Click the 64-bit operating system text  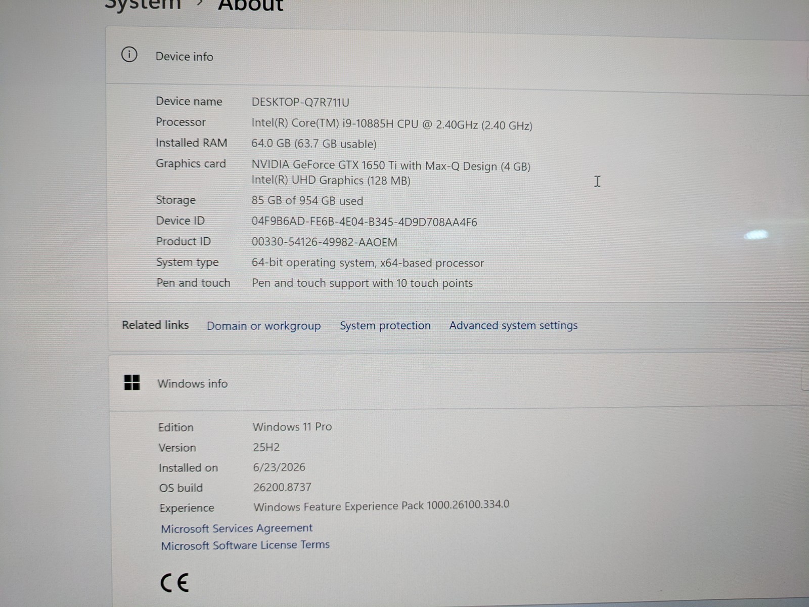pyautogui.click(x=368, y=263)
